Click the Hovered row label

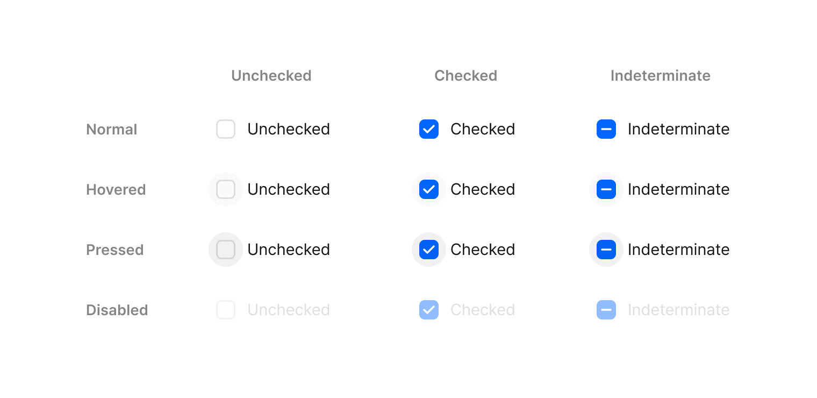[x=116, y=190]
